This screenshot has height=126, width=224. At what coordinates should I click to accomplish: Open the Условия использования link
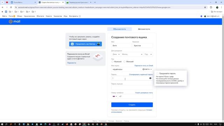(132, 111)
